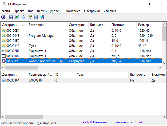Sort upper list by Дескрип... column
167x126 pixels.
pos(14,25)
